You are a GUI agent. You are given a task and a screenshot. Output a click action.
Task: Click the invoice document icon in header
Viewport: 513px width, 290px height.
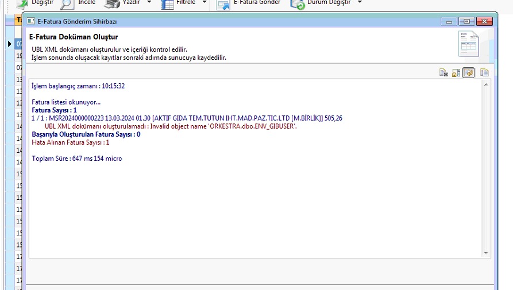[468, 44]
